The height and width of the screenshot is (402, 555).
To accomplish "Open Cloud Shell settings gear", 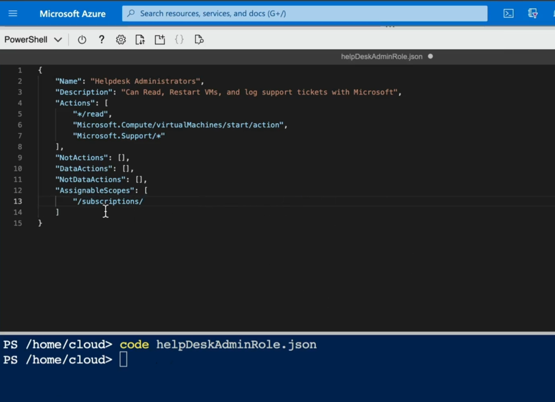I will (x=121, y=40).
